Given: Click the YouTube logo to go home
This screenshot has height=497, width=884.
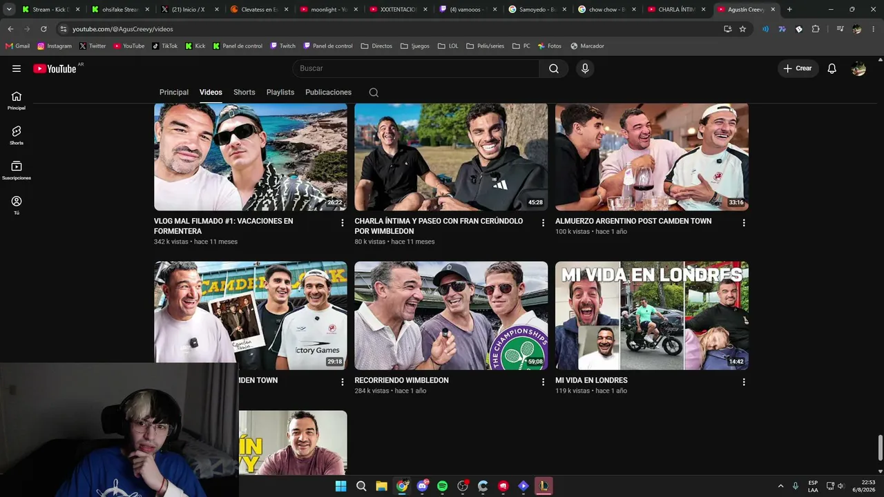Looking at the screenshot, I should [54, 68].
